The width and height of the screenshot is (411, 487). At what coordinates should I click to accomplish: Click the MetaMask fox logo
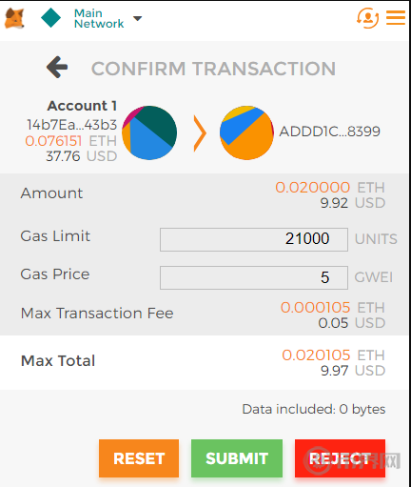coord(14,18)
